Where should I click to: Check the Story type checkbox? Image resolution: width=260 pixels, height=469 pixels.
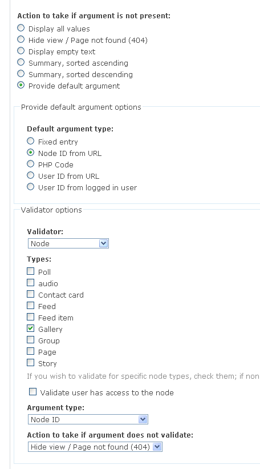click(30, 363)
